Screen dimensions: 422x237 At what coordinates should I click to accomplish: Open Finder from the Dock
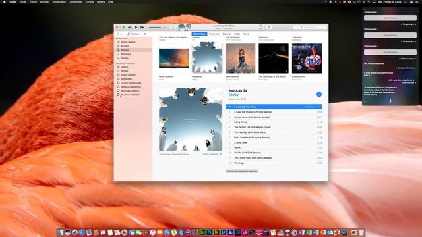coord(61,232)
